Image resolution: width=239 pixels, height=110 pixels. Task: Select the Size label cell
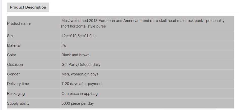pos(11,36)
